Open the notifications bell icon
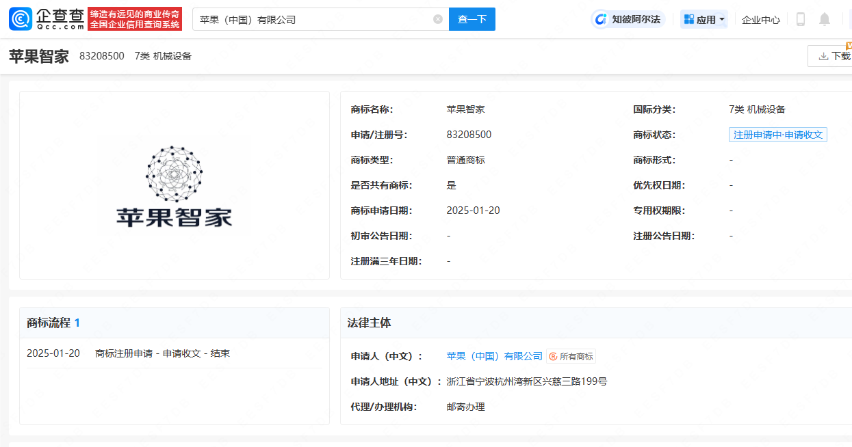This screenshot has width=852, height=447. [825, 19]
